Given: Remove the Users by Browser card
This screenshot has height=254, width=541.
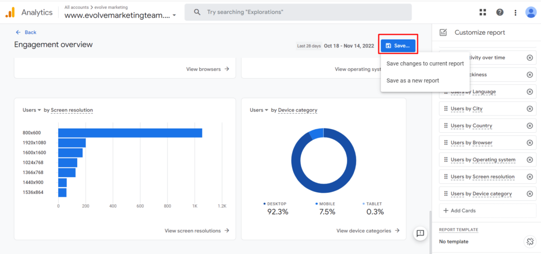Looking at the screenshot, I should (x=529, y=142).
